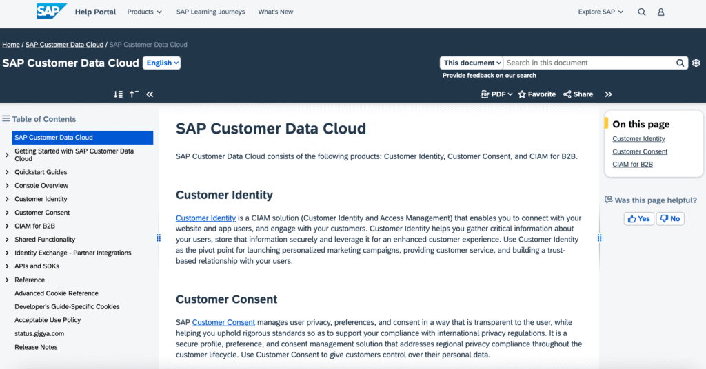706x369 pixels.
Task: Jump to Customer Identity in On this page
Action: (x=638, y=139)
